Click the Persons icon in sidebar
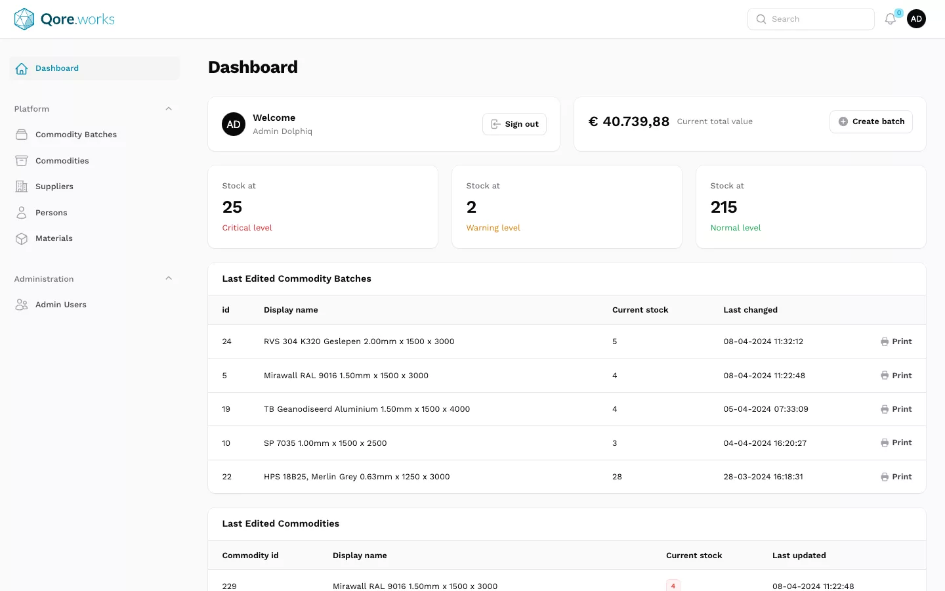945x591 pixels. pyautogui.click(x=22, y=213)
